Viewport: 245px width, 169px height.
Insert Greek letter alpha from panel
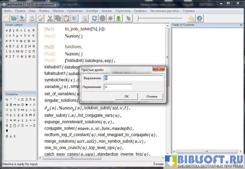point(6,30)
